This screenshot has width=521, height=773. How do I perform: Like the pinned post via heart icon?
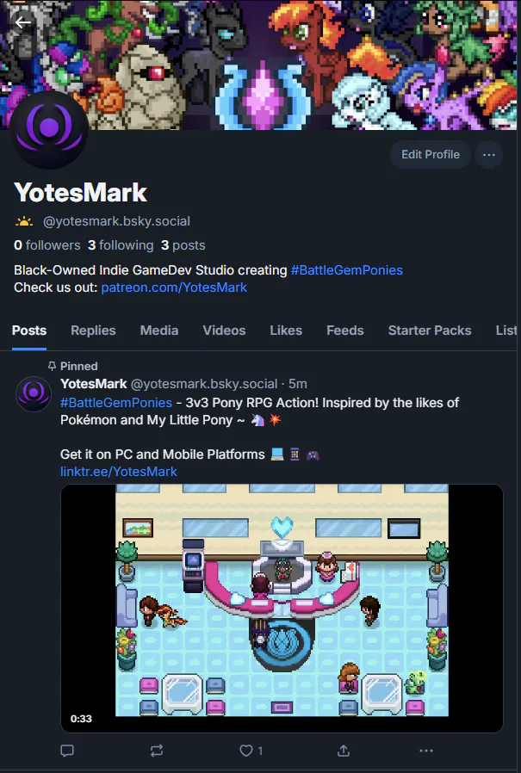(246, 751)
